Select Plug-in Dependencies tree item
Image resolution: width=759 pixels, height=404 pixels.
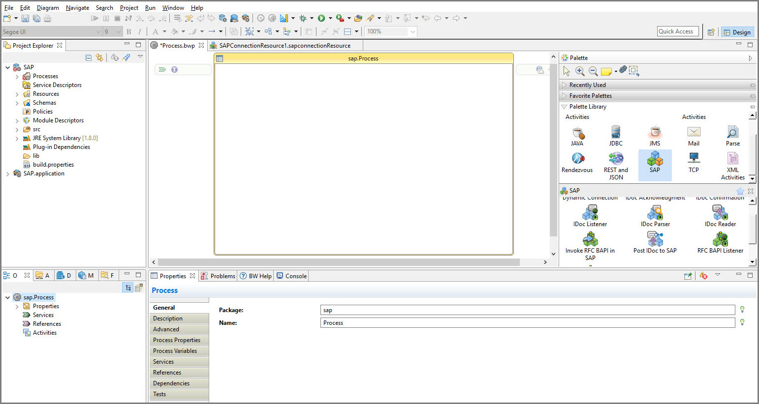[x=61, y=147]
